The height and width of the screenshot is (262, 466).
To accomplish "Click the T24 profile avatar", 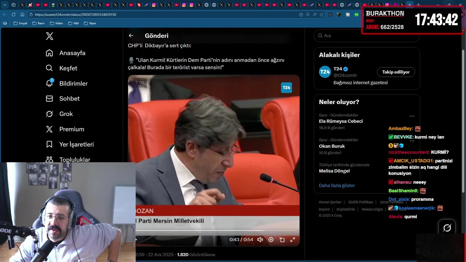I will (325, 72).
